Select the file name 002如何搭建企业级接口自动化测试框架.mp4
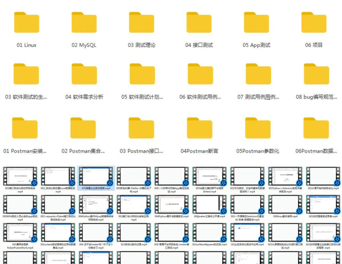Image resolution: width=342 pixels, height=264 pixels. (323, 246)
